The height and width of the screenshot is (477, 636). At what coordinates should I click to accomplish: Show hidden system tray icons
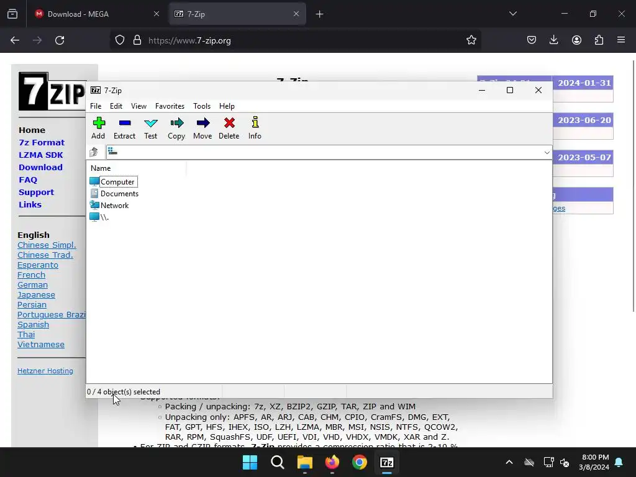point(509,462)
